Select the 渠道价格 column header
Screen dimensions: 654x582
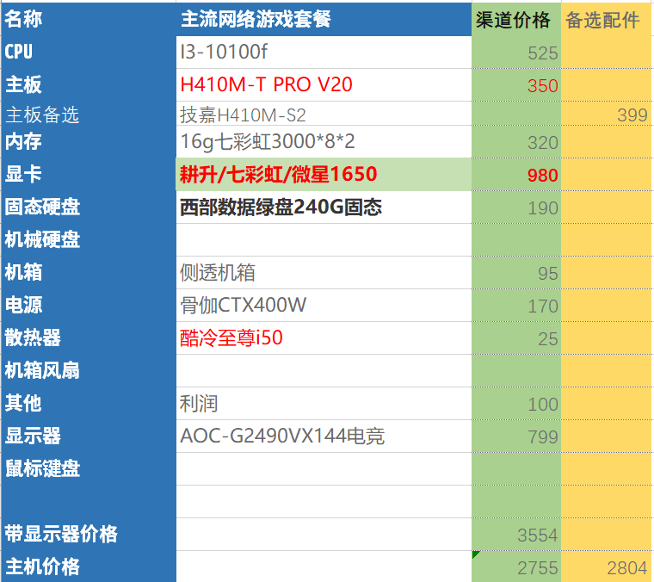click(x=516, y=19)
